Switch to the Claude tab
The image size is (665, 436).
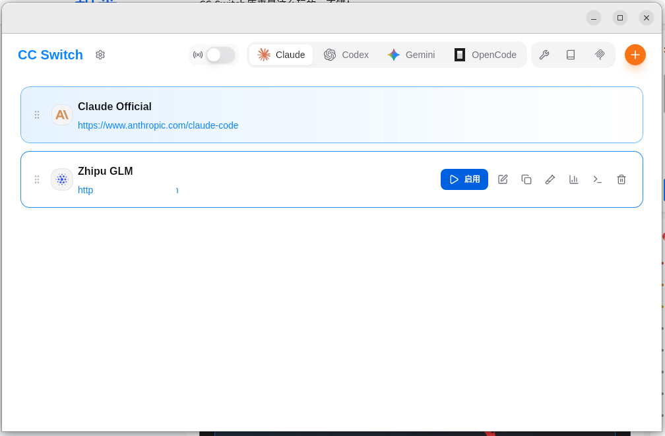click(281, 55)
